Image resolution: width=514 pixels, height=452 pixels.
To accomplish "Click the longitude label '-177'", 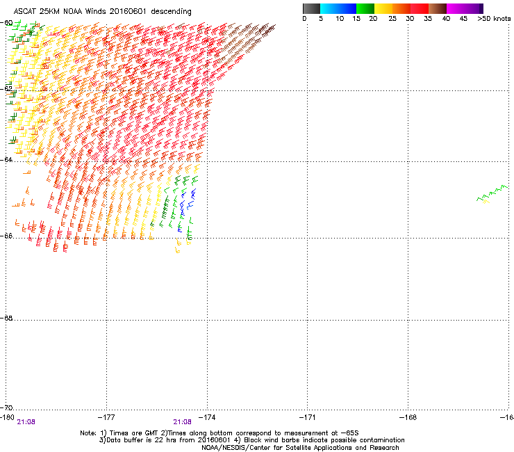I will (x=106, y=417).
